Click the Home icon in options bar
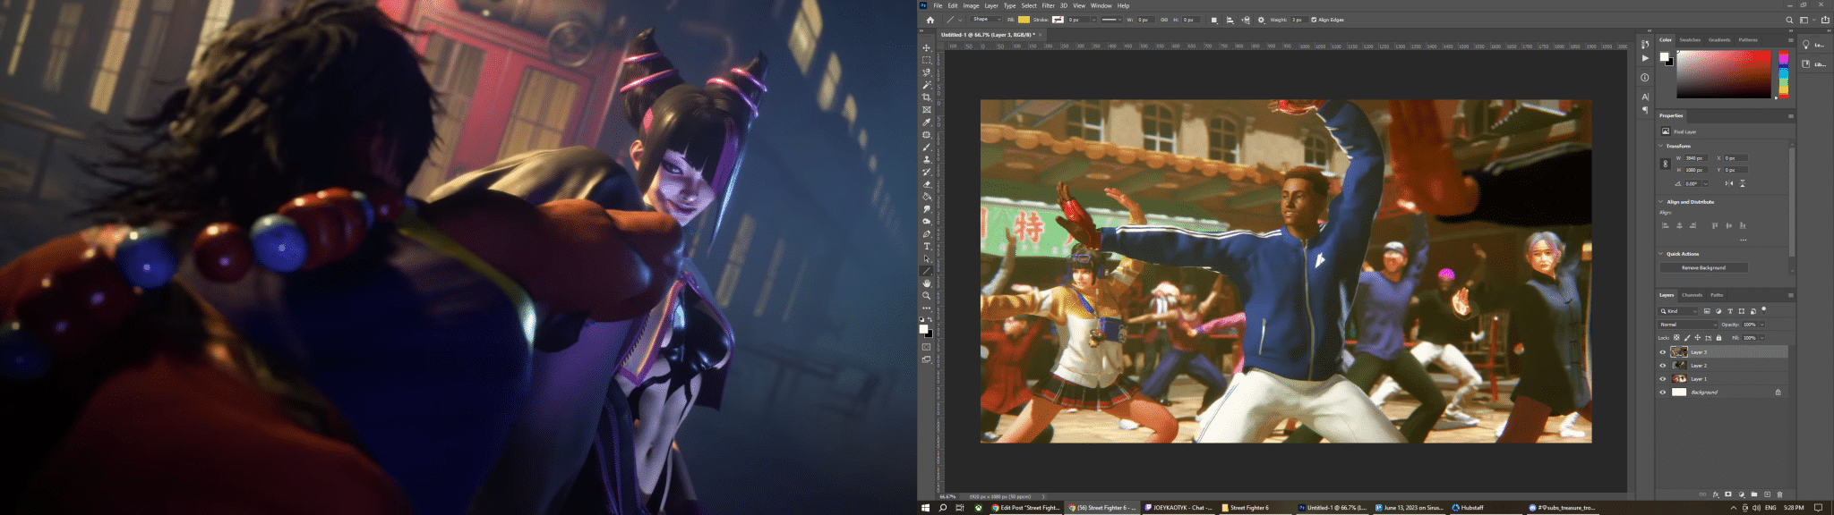Image resolution: width=1834 pixels, height=515 pixels. 930,20
